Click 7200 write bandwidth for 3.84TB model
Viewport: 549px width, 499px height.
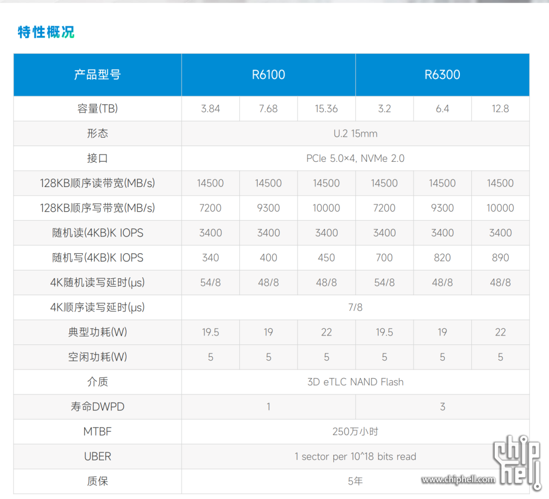[x=211, y=208]
